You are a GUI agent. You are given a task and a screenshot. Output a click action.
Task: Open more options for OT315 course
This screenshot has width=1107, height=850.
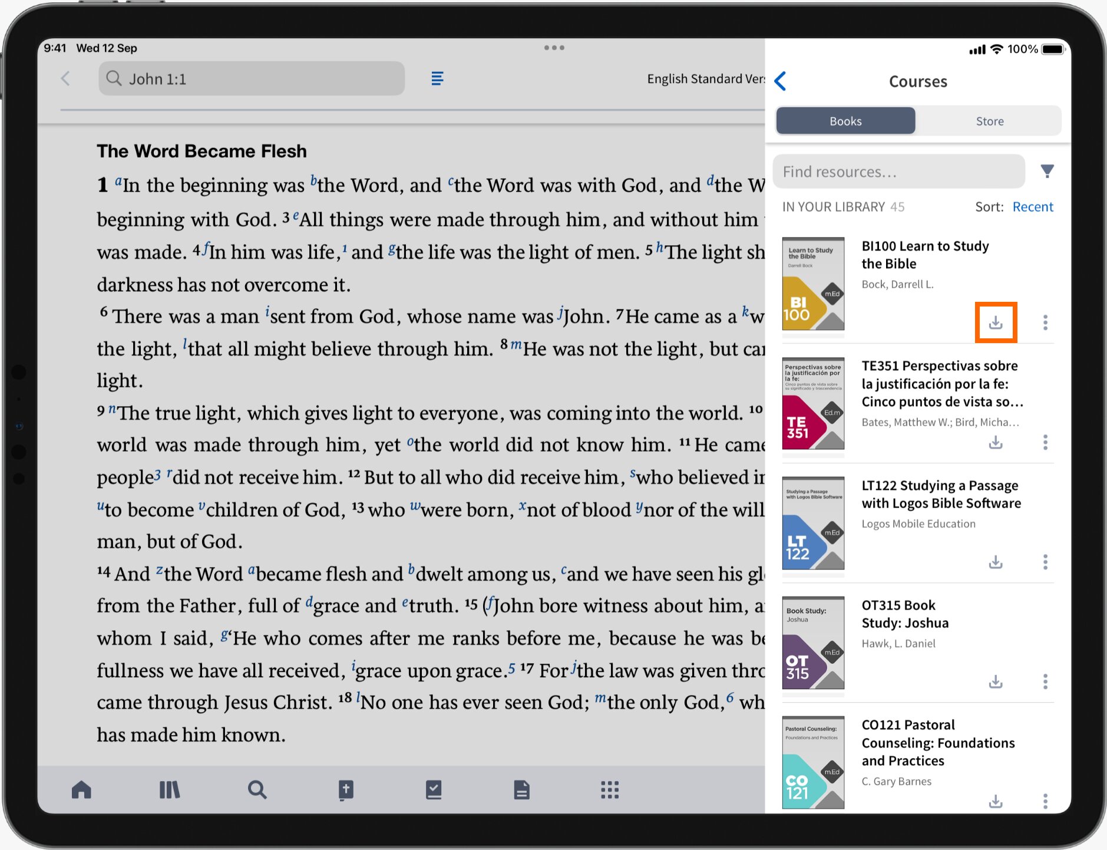1045,681
